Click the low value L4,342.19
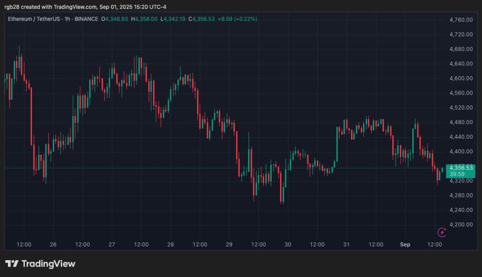Viewport: 482px width, 277px height. click(173, 19)
